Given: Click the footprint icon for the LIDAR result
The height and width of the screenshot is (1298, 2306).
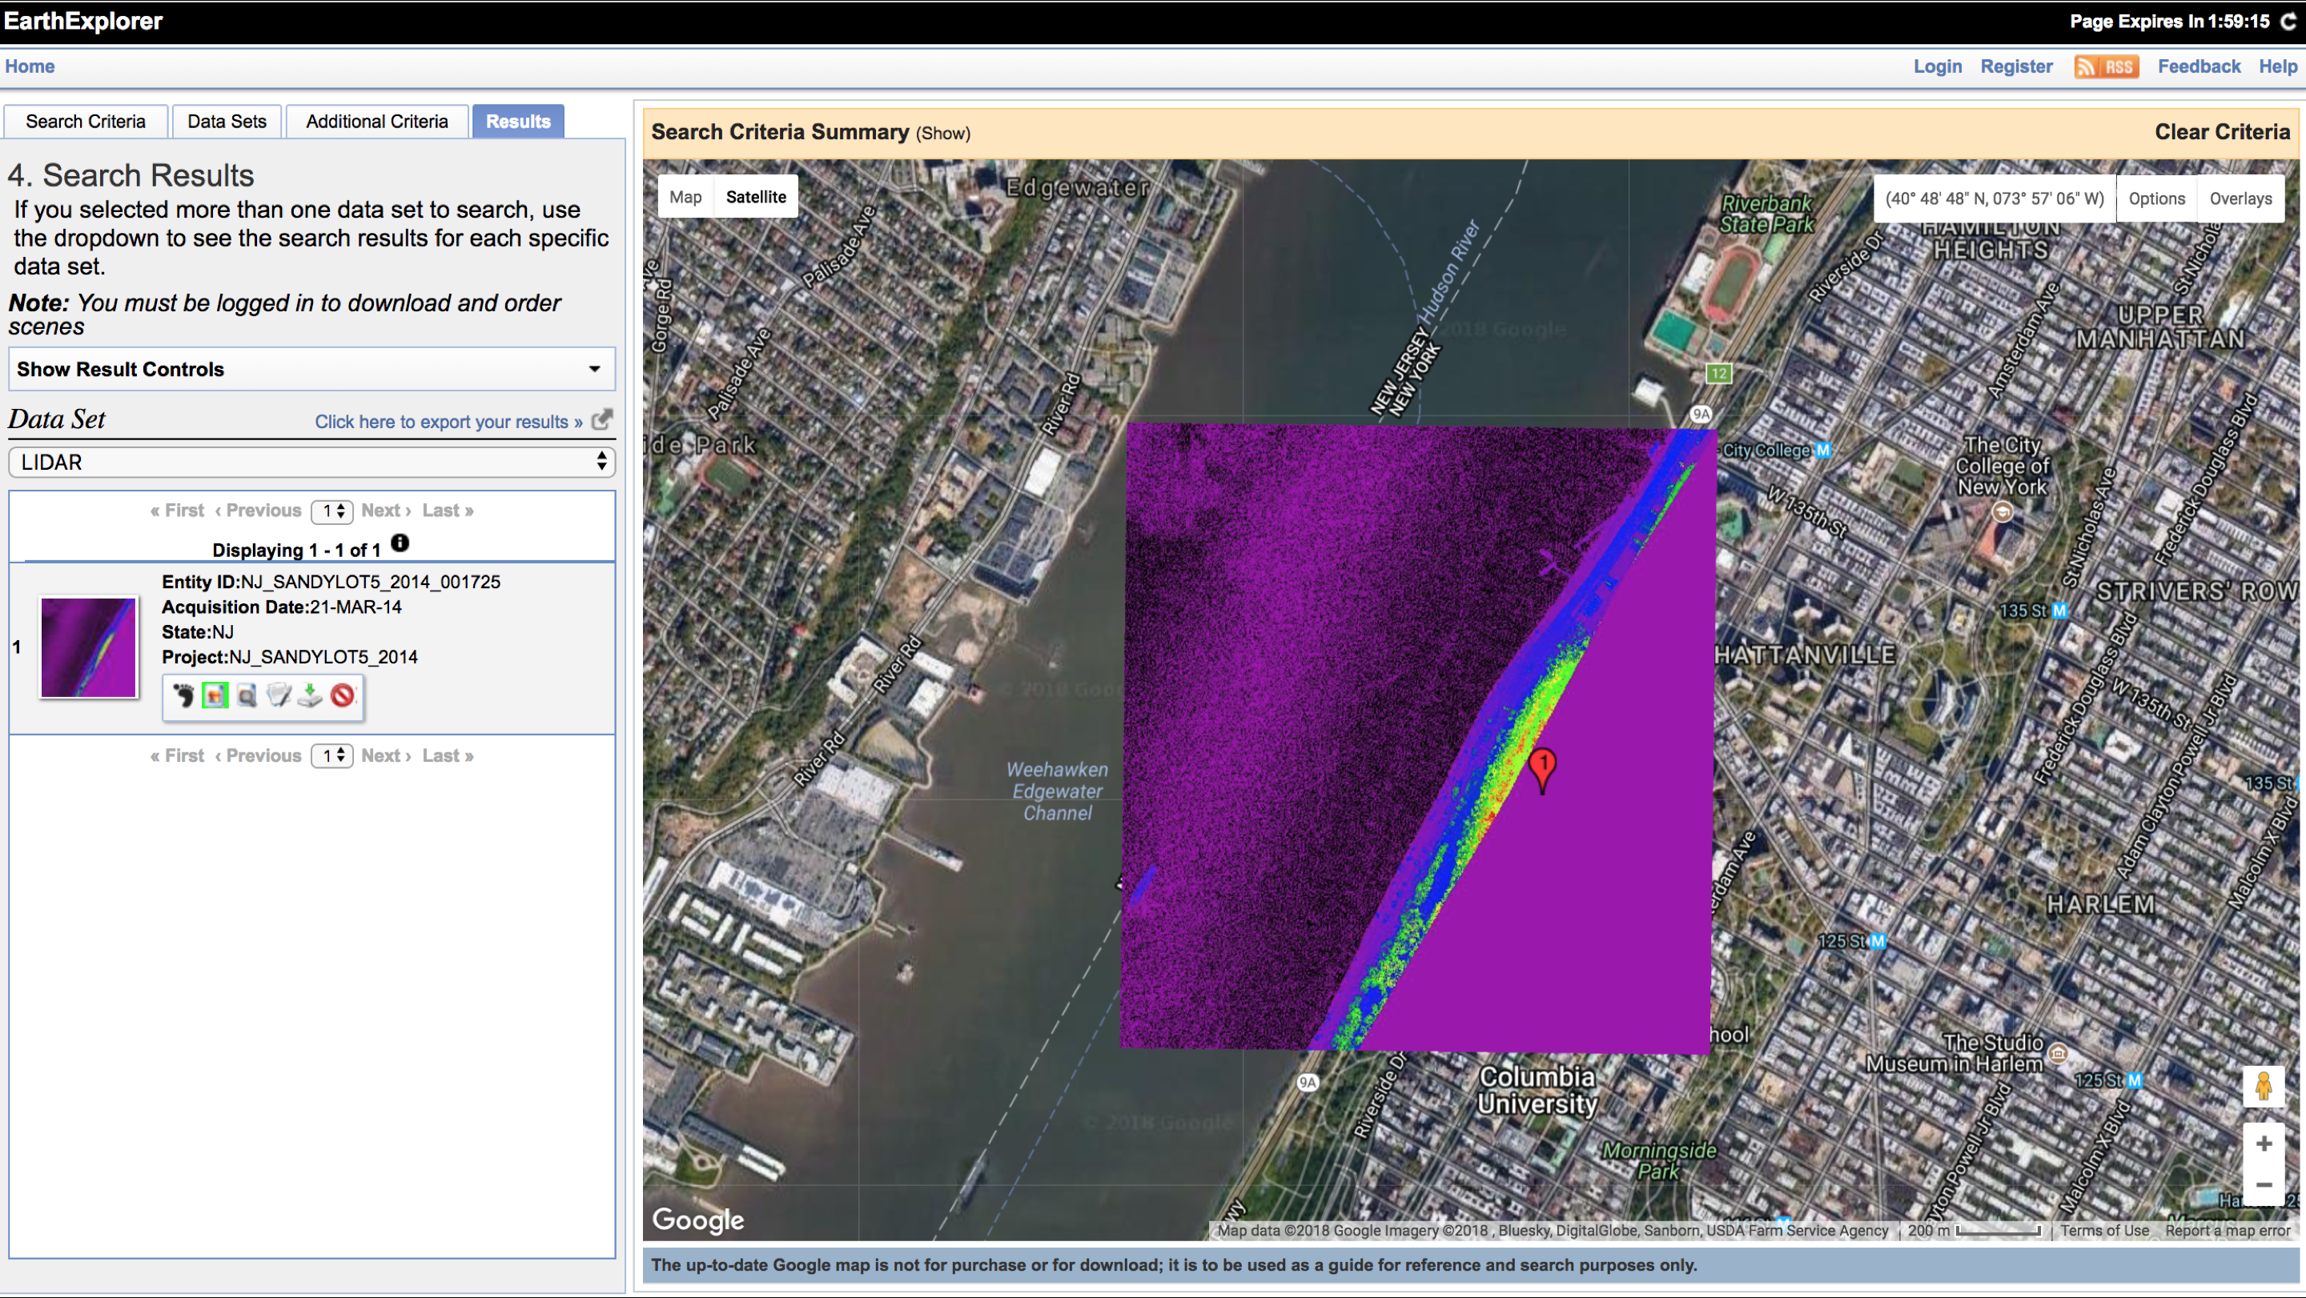Looking at the screenshot, I should [x=183, y=695].
